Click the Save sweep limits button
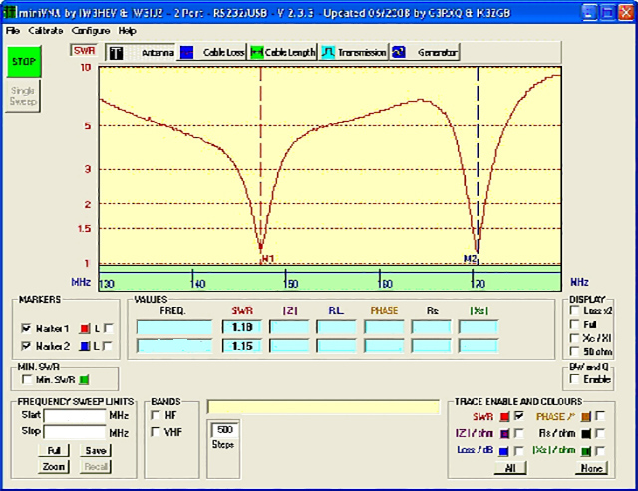638x491 pixels. [x=96, y=450]
